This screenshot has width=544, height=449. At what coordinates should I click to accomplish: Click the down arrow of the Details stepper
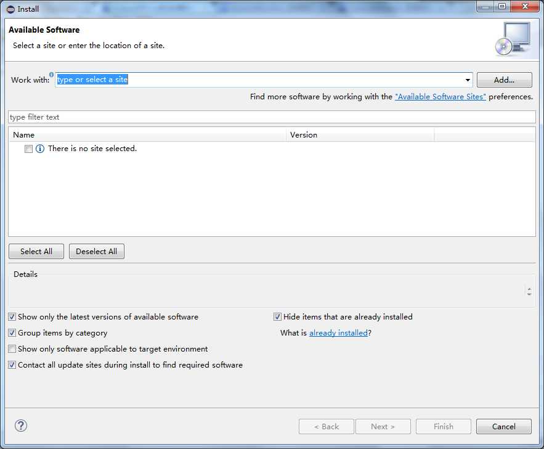tap(529, 294)
